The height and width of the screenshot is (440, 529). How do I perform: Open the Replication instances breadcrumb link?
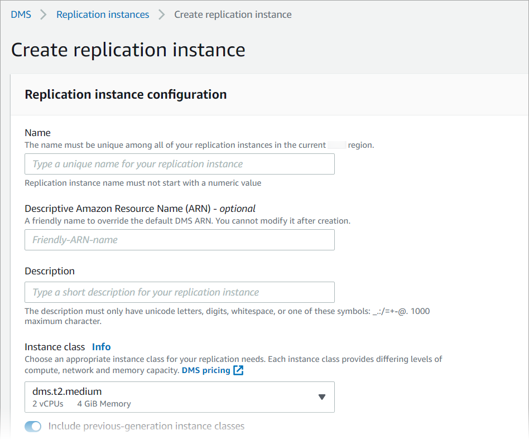click(x=103, y=14)
